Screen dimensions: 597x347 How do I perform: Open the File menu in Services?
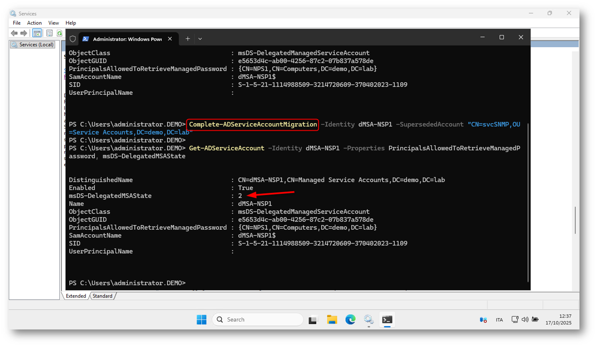pos(17,23)
